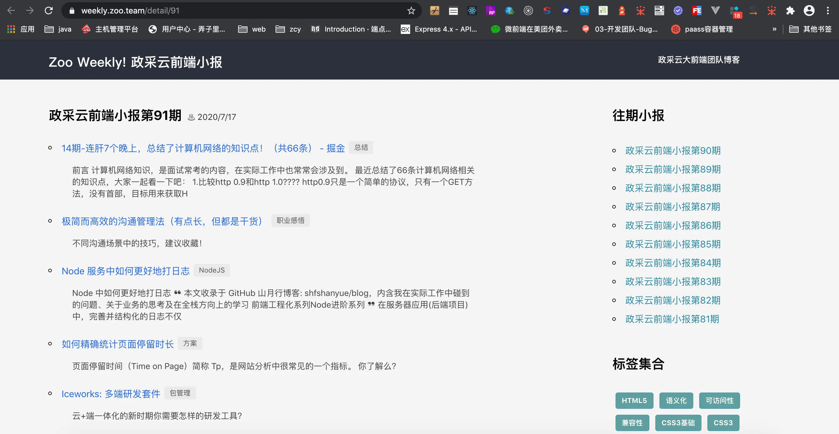Open the browser extensions puzzle icon
The width and height of the screenshot is (839, 434).
click(x=790, y=11)
